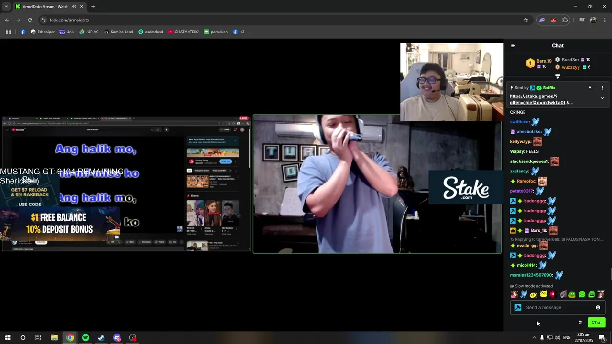612x344 pixels.
Task: Open a new browser tab
Action: coord(93,7)
